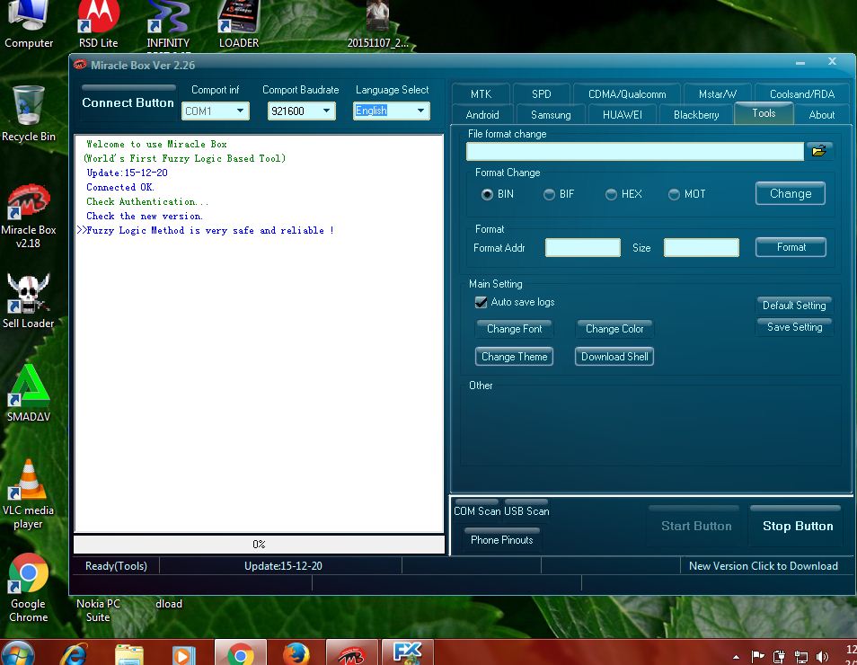Open Windows Explorer folder in taskbar
Viewport: 857px width, 665px height.
129,654
